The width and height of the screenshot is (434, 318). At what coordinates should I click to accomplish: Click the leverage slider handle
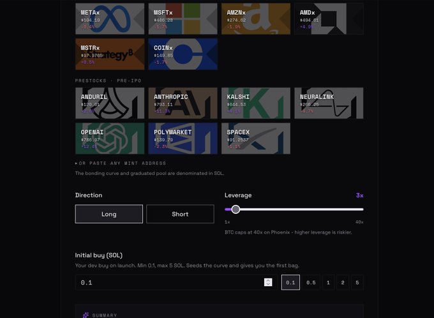(x=236, y=209)
